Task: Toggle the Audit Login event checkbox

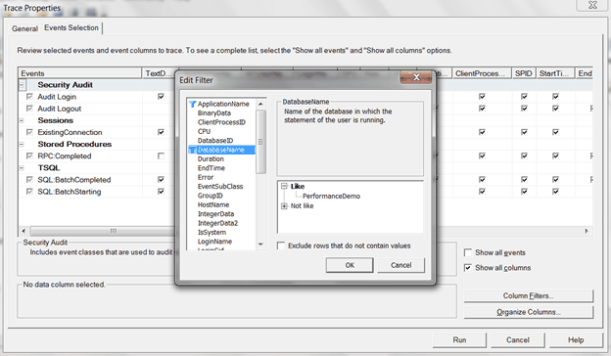Action: point(29,97)
